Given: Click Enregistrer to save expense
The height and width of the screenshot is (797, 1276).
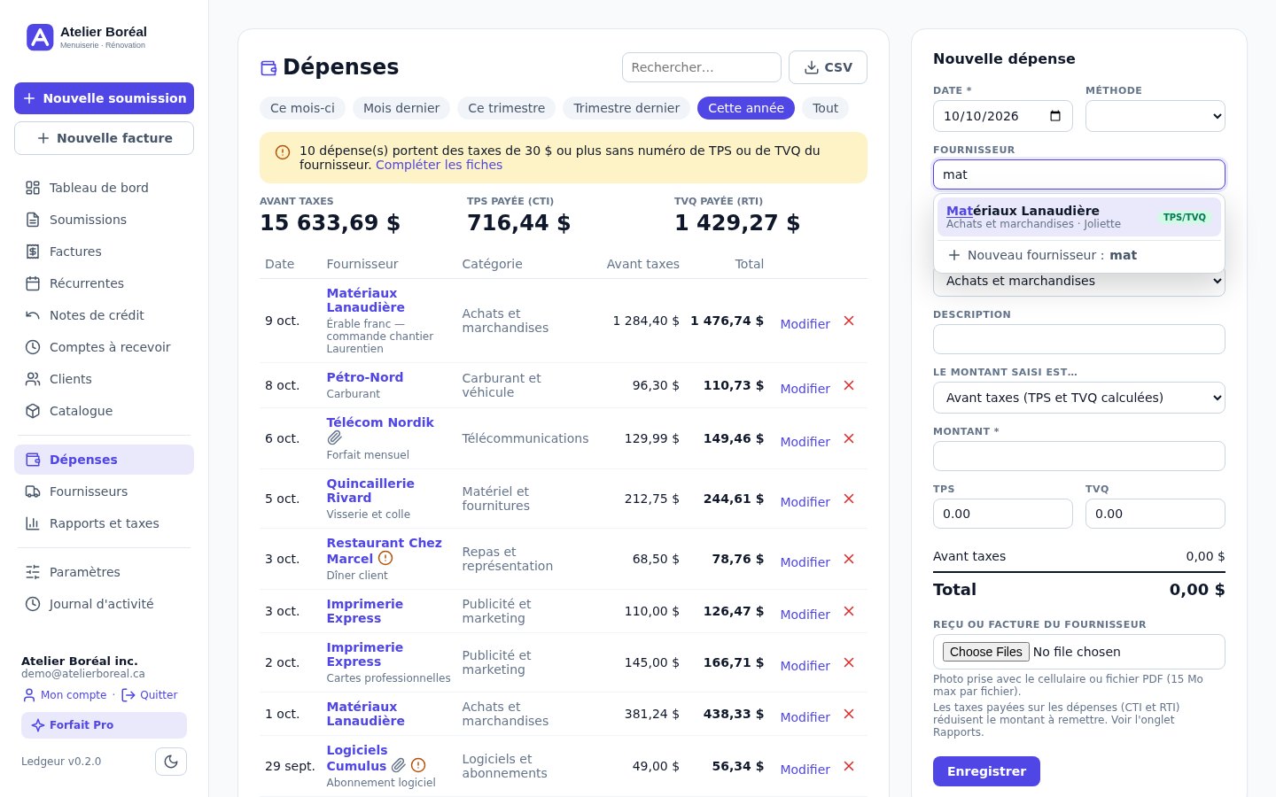Looking at the screenshot, I should (986, 771).
